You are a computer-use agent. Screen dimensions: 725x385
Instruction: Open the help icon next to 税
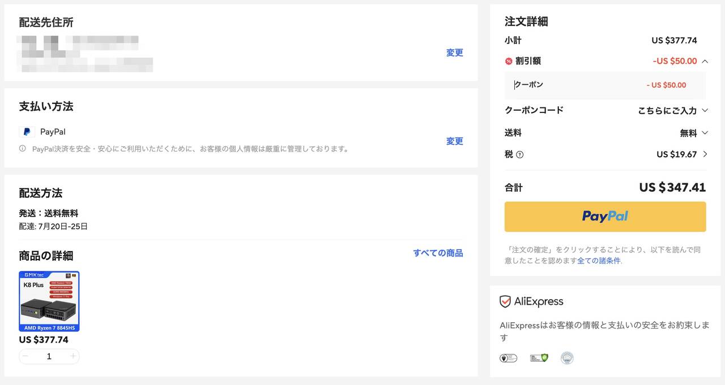(x=520, y=154)
